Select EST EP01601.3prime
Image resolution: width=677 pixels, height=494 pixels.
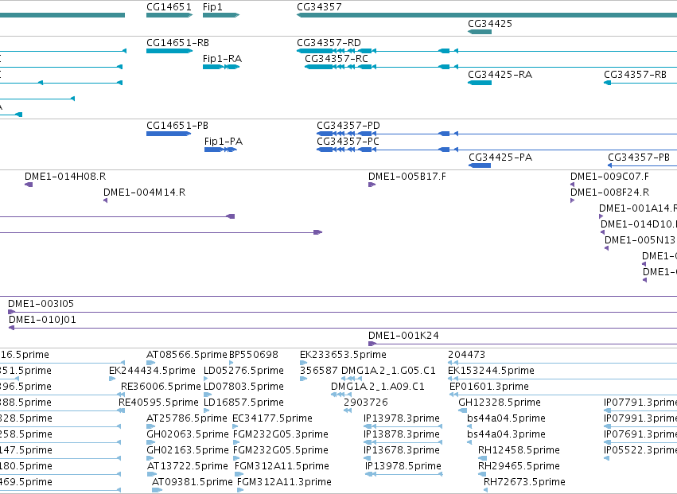pos(488,387)
